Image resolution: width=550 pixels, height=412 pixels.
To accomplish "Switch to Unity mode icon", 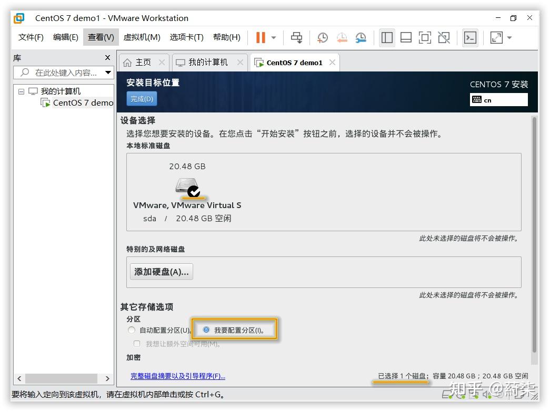I will [444, 37].
